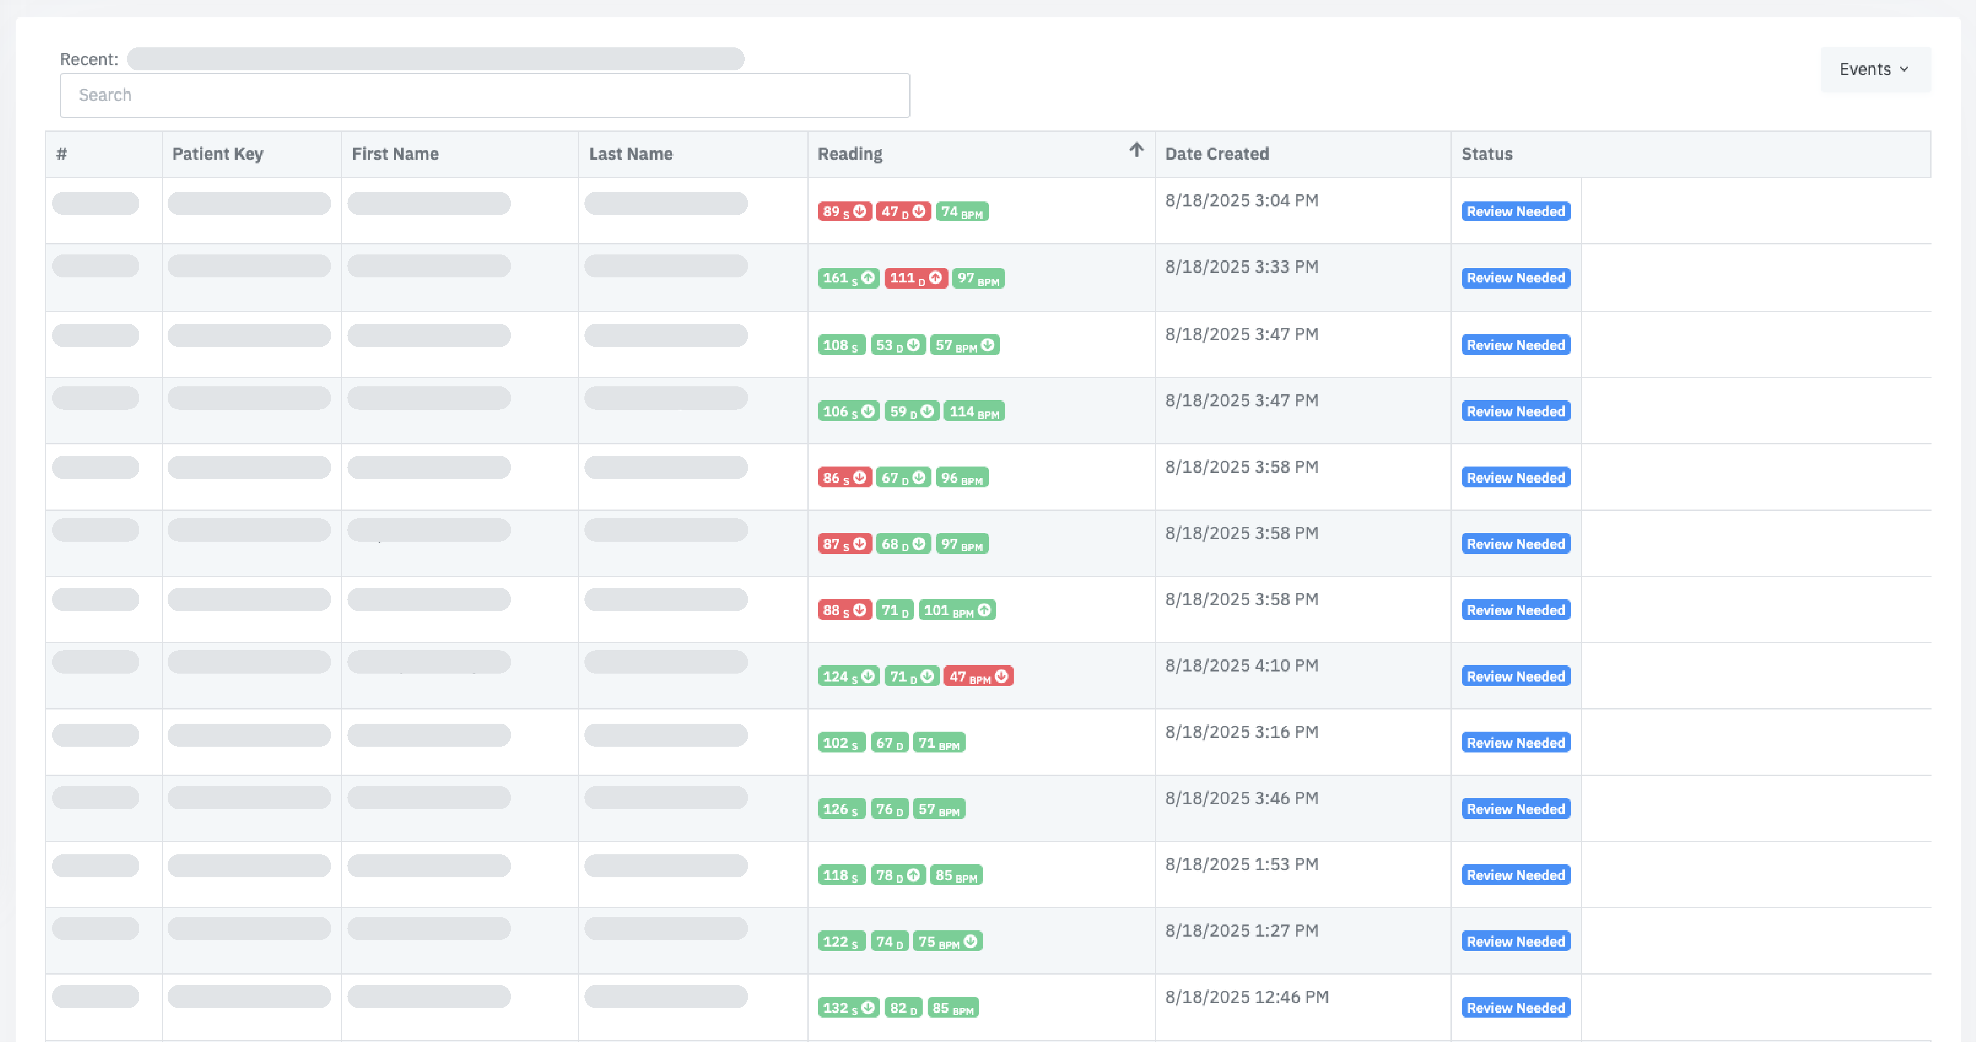Viewport: 1976px width, 1042px height.
Task: Click the red 86 systolic badge
Action: click(845, 478)
